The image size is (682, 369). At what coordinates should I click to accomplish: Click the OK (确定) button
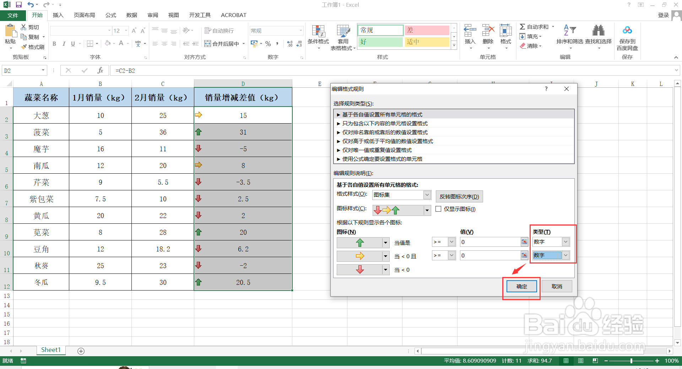pos(521,286)
